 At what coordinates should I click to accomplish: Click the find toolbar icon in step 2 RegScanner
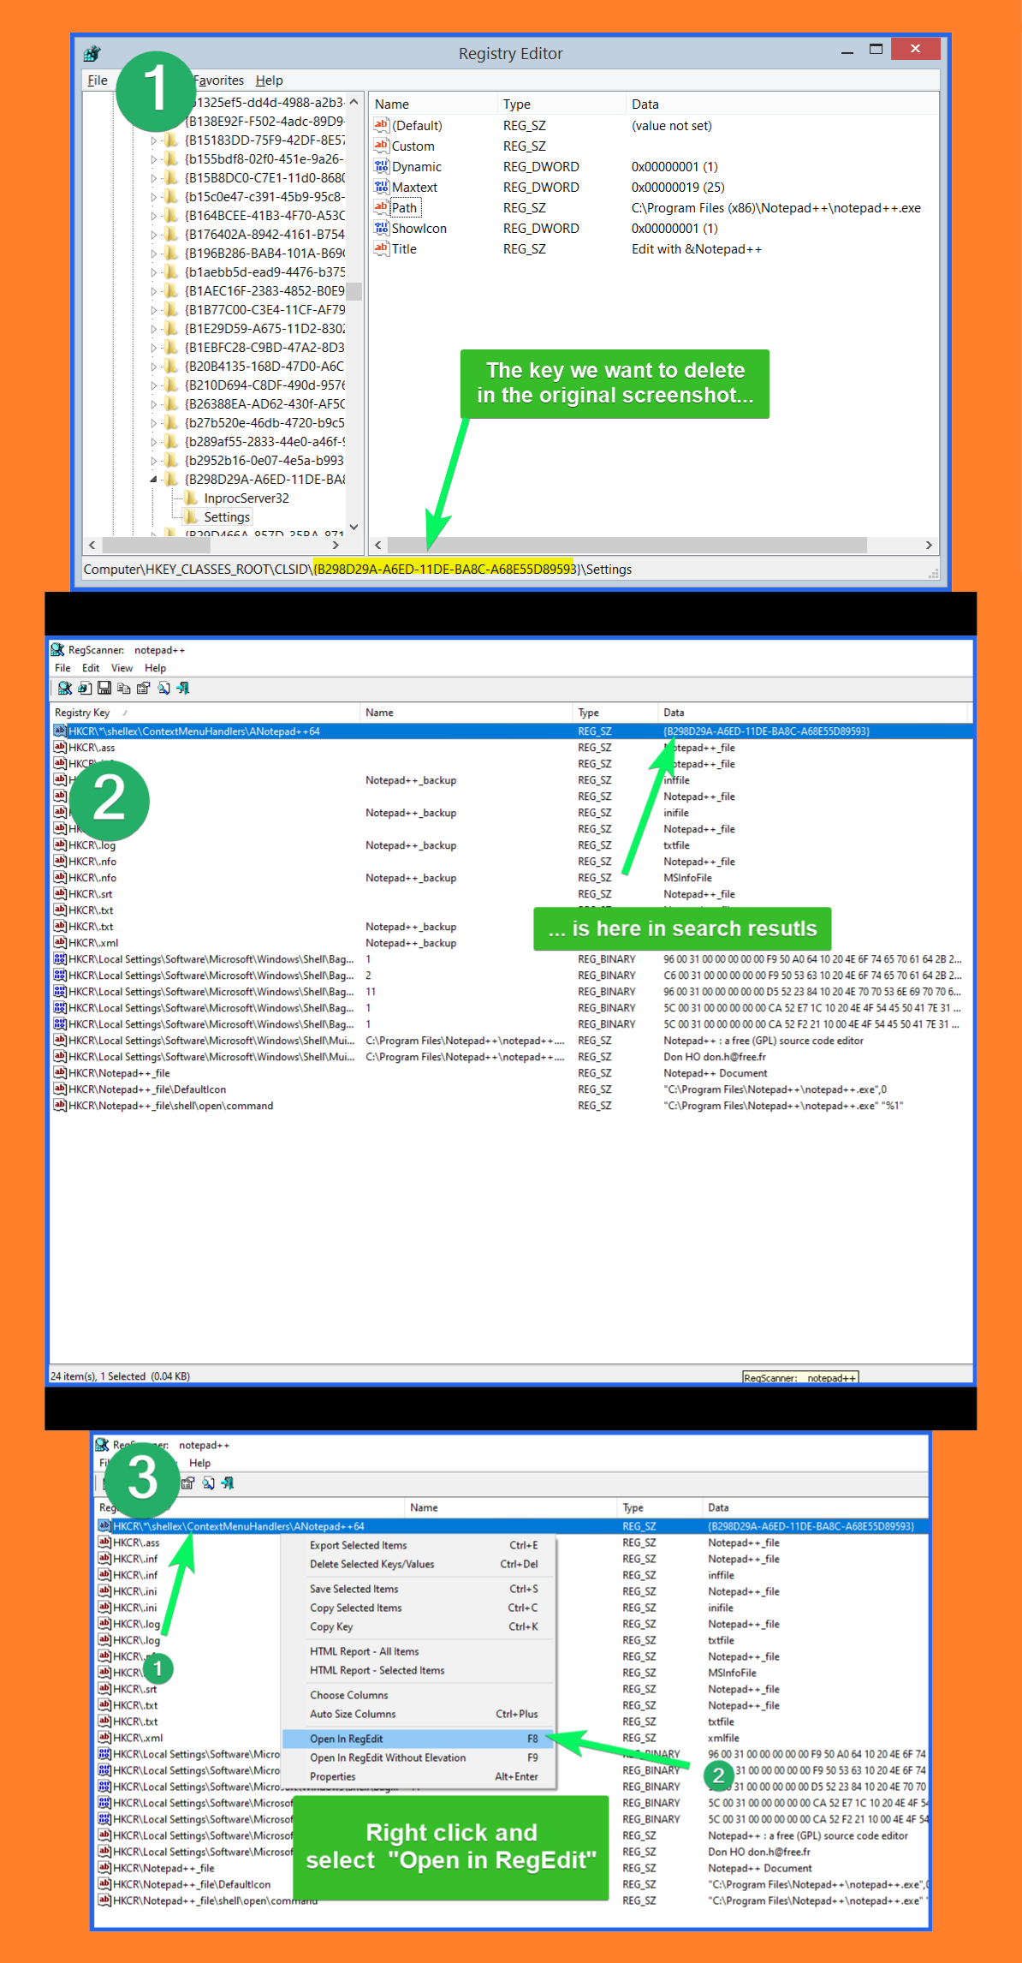pyautogui.click(x=163, y=688)
